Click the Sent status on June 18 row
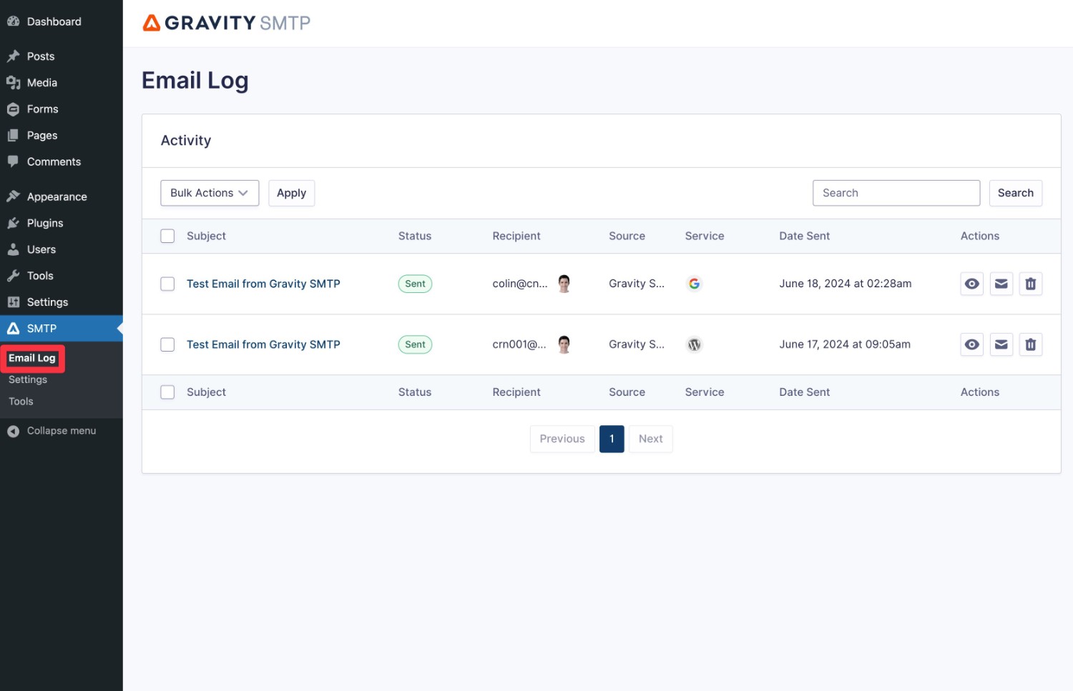 pos(415,284)
